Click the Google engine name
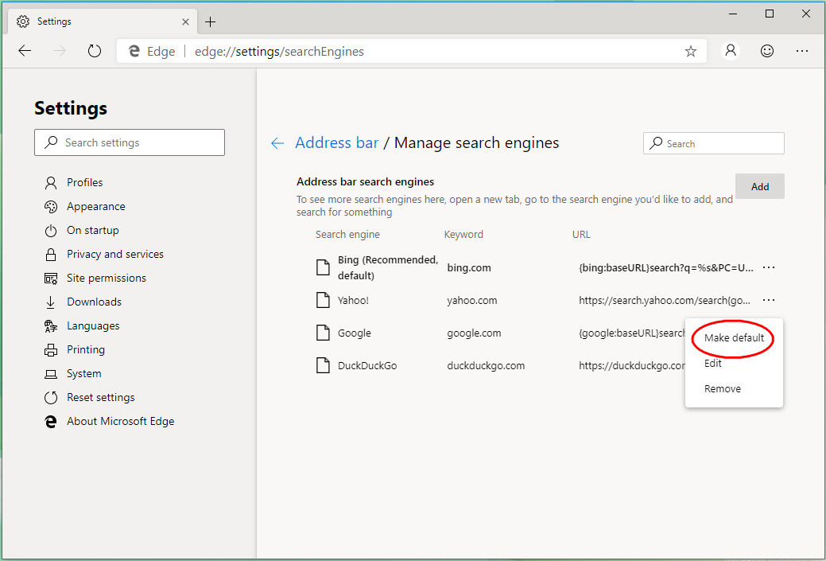 click(355, 333)
